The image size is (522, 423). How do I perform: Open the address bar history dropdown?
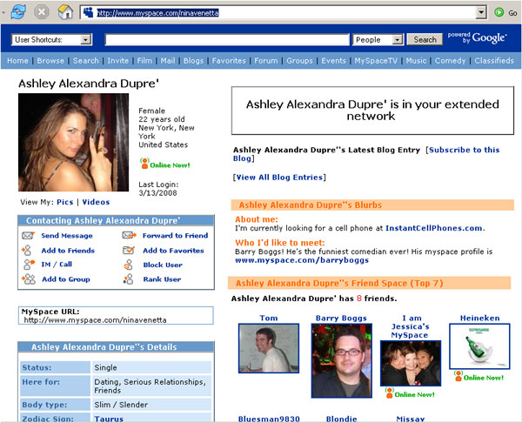click(x=481, y=13)
